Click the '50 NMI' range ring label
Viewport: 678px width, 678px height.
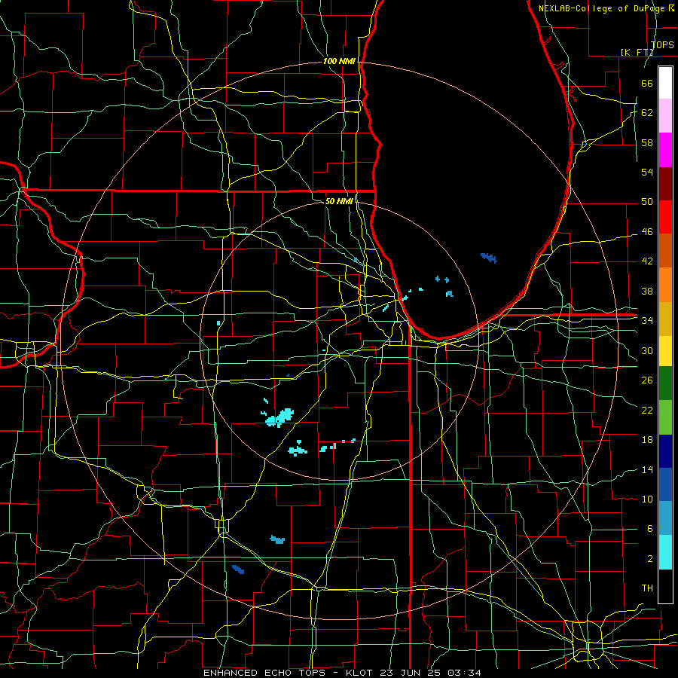[x=339, y=201]
